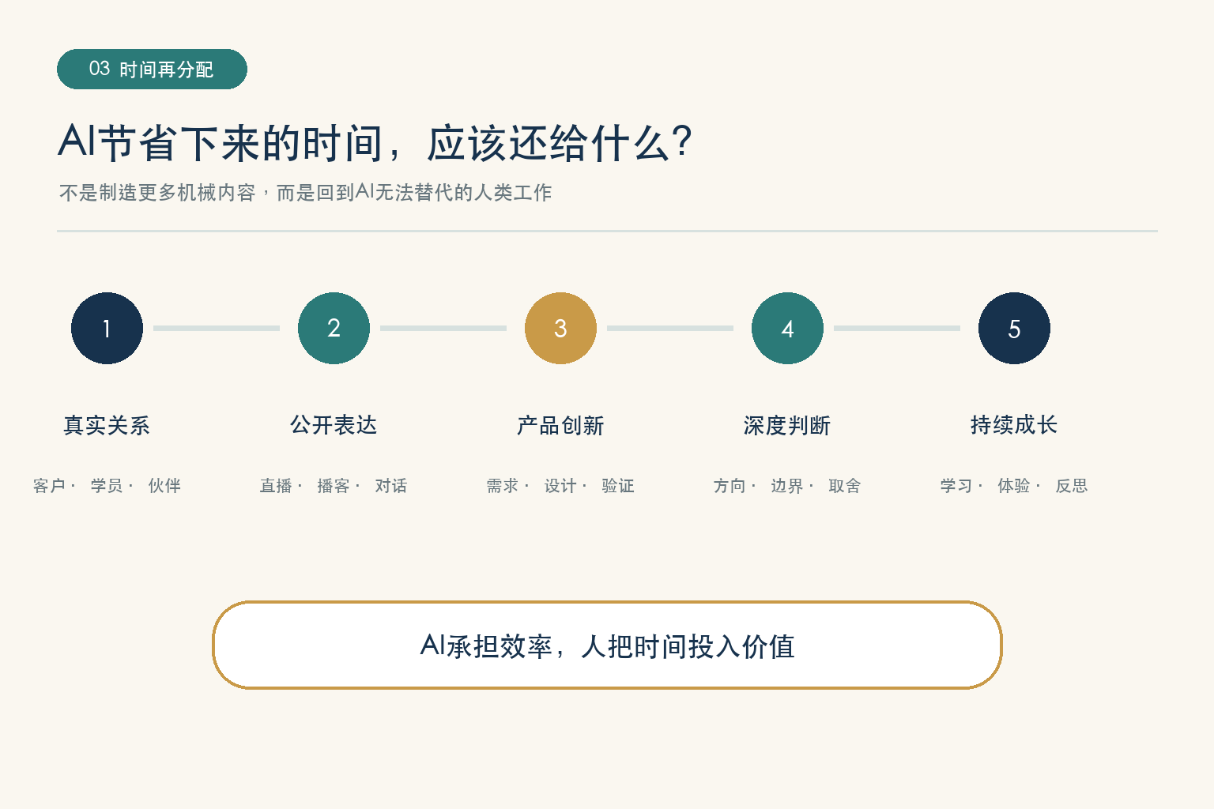This screenshot has height=809, width=1214.
Task: Click the 产品创新 step title
Action: (x=560, y=425)
